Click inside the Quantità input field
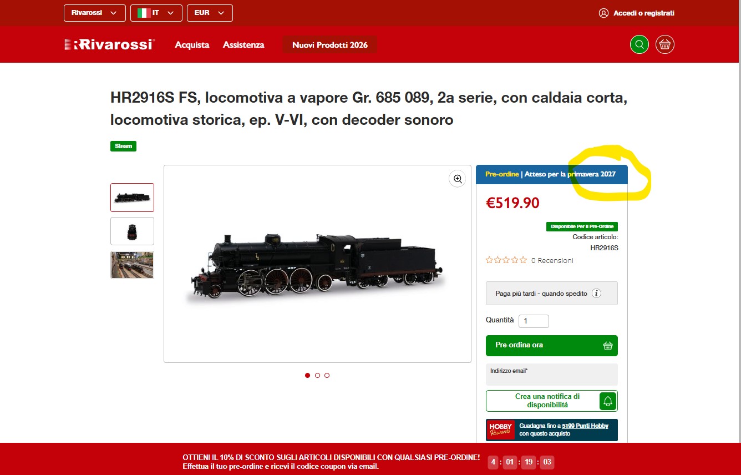 pos(533,321)
